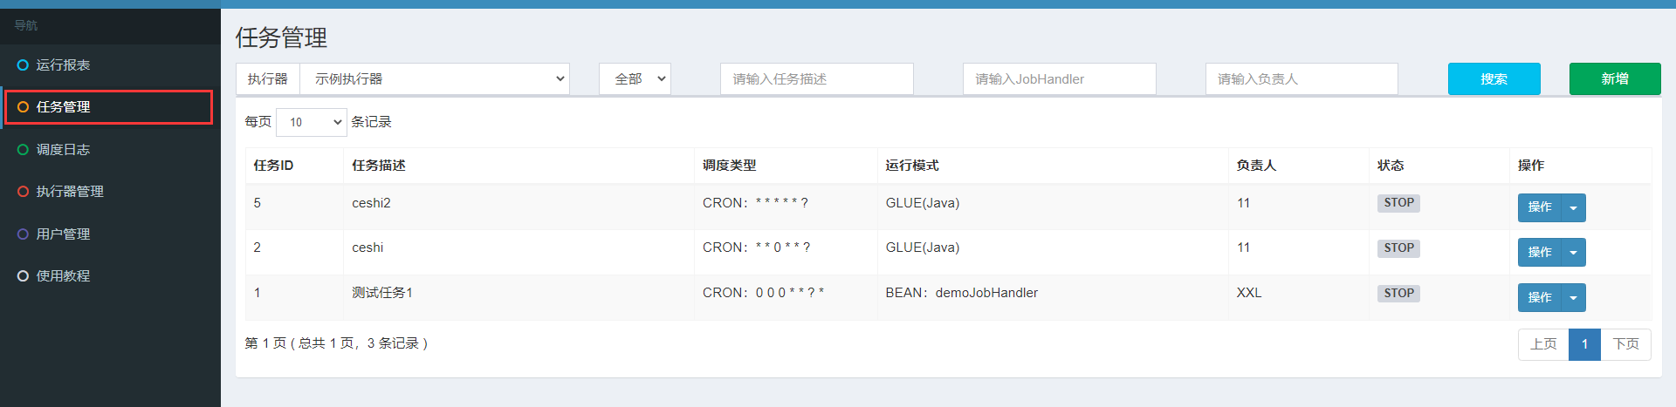
Task: Click the purple circle icon beside 用户管理
Action: (x=23, y=234)
